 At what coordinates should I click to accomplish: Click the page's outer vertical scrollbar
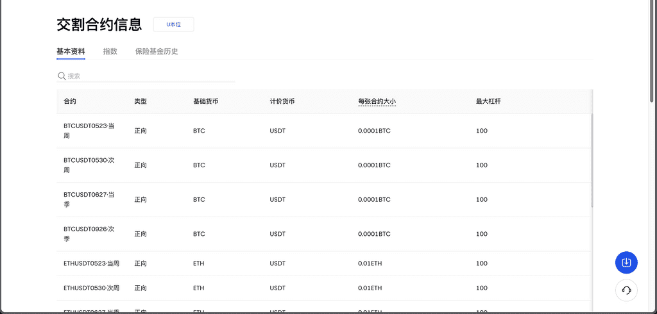[652, 51]
